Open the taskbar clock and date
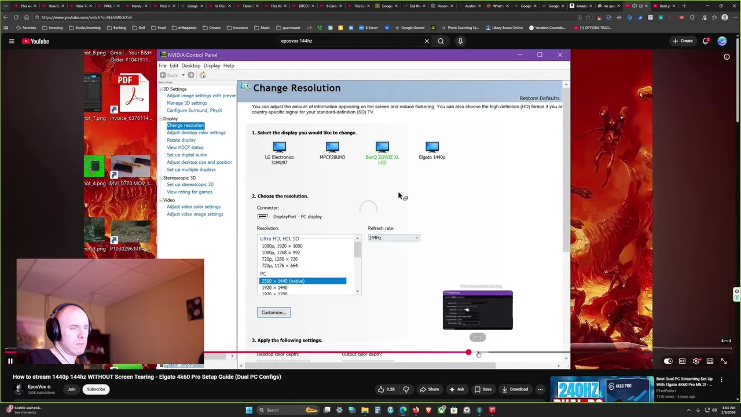 729,410
